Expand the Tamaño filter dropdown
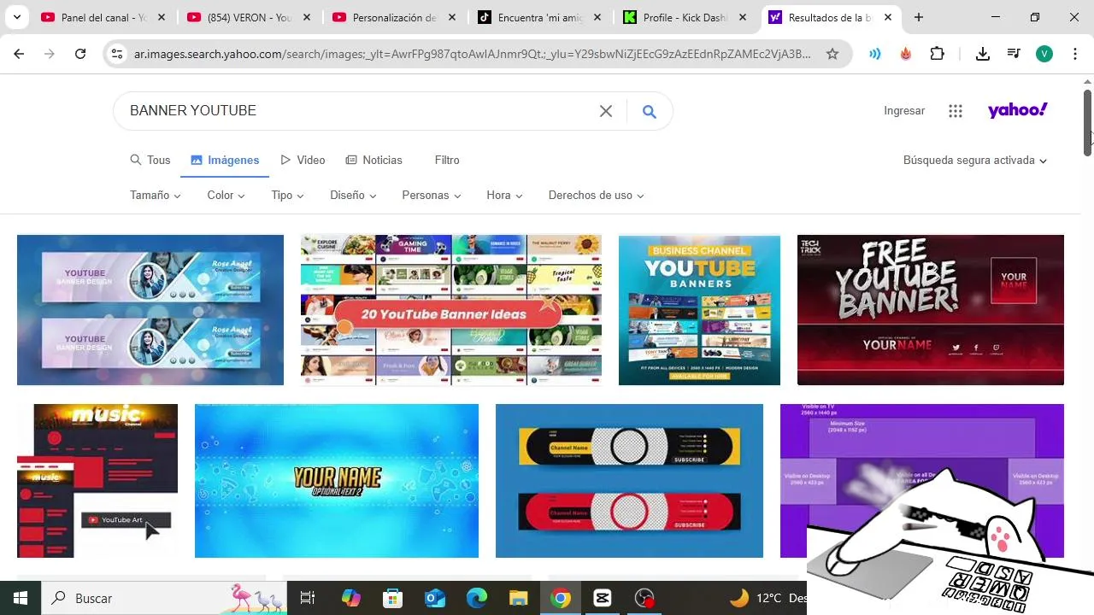1094x615 pixels. pos(156,195)
